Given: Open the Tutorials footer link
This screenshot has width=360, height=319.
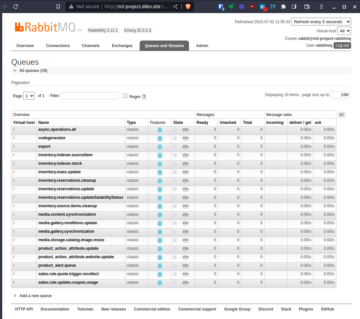Looking at the screenshot, I should pyautogui.click(x=85, y=309).
